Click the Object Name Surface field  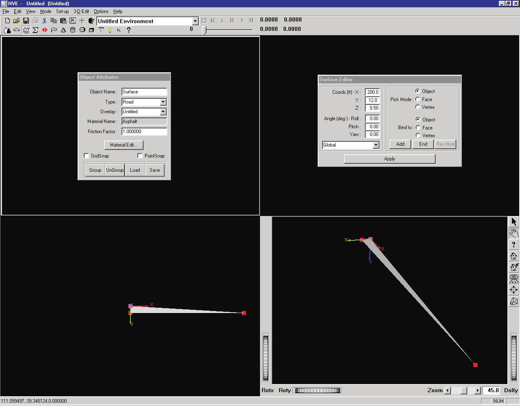(144, 92)
